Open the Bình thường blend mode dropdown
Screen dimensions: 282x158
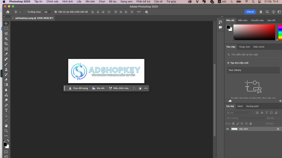pos(246,118)
